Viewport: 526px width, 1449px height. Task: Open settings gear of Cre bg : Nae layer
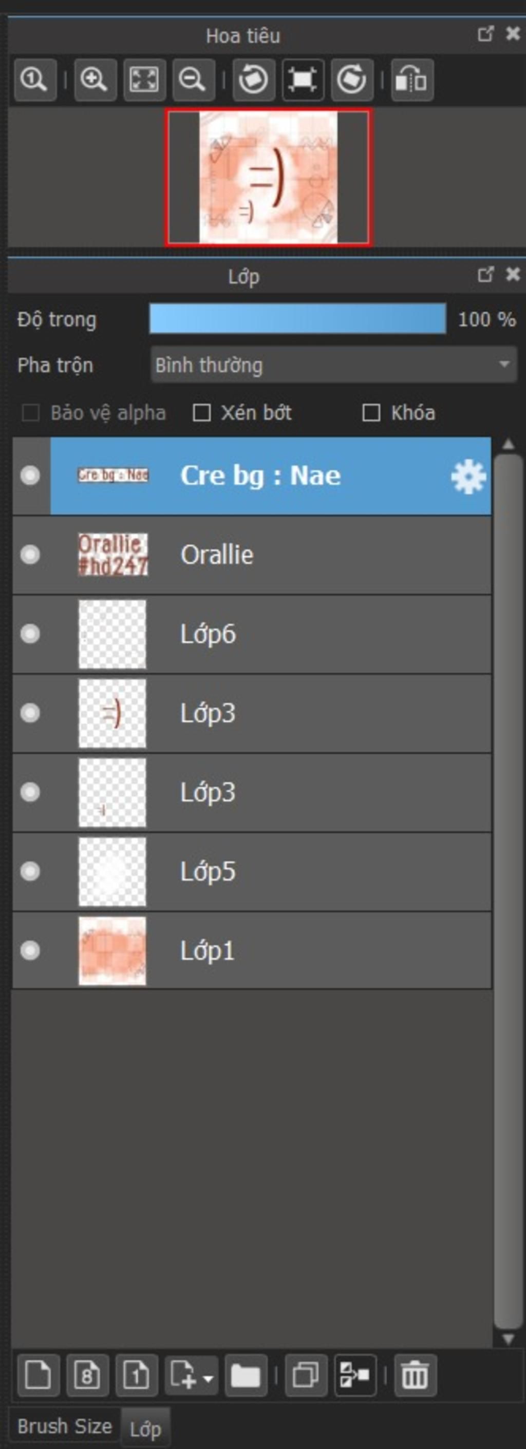(x=468, y=477)
